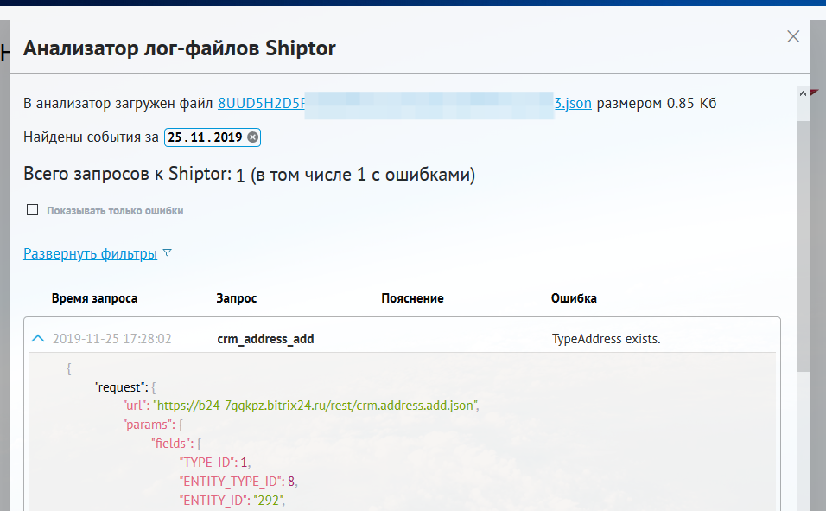Click the scrollbar up arrow
Screen dimensions: 826x511
803,93
